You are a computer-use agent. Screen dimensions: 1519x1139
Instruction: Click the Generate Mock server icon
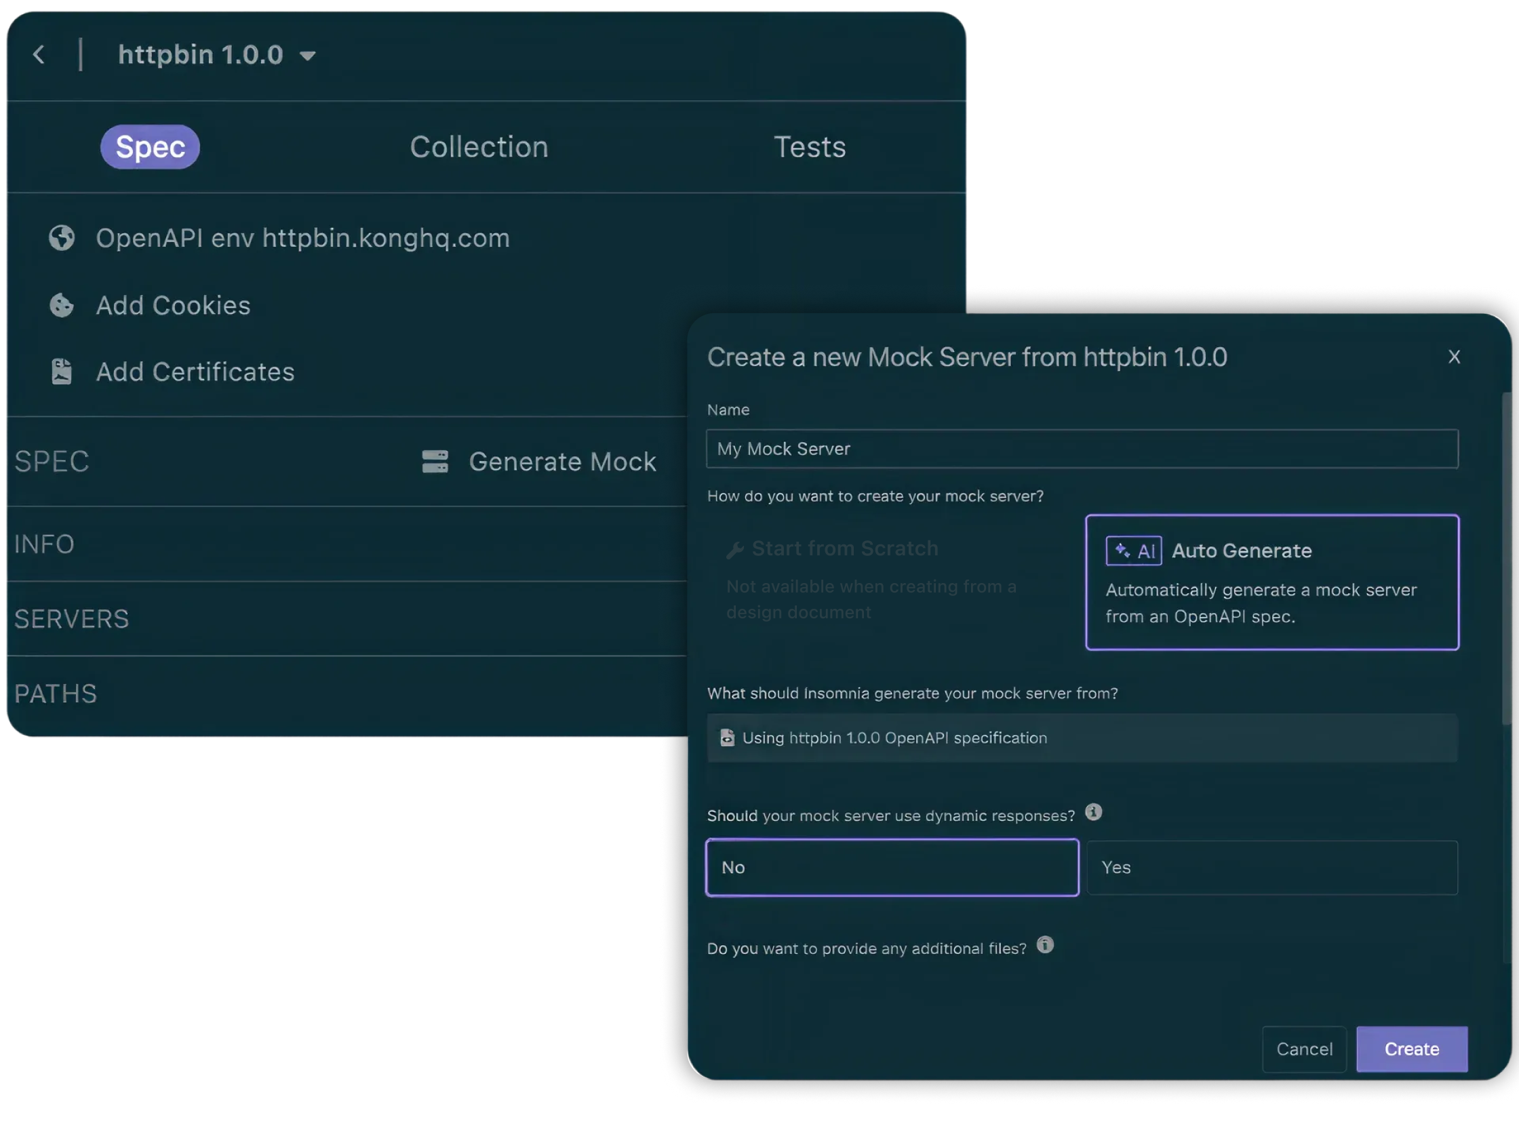[x=435, y=462]
